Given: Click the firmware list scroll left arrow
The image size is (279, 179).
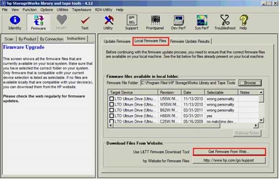Looking at the screenshot, I should pos(111,125).
